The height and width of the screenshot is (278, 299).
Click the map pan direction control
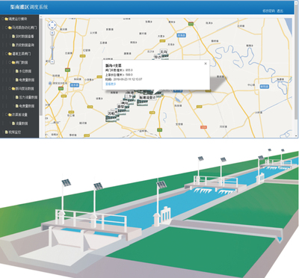[x=52, y=25]
